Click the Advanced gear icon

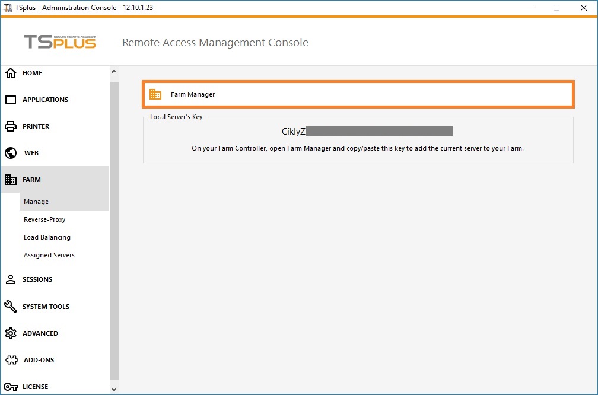[11, 333]
